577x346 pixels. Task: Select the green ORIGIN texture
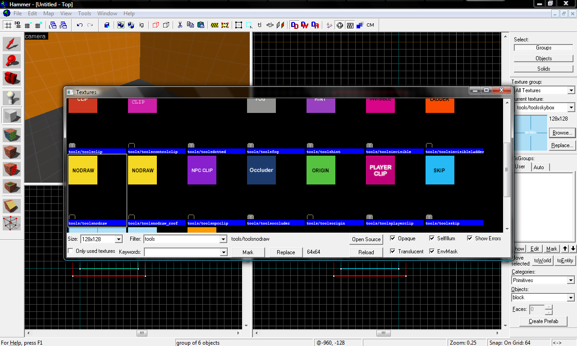tap(321, 170)
